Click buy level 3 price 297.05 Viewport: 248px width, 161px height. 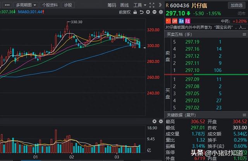192,93
